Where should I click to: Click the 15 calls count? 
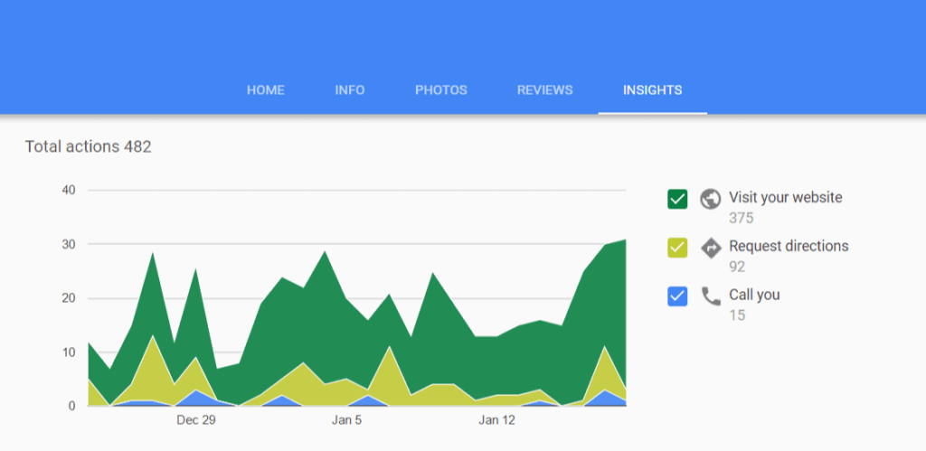click(x=737, y=315)
